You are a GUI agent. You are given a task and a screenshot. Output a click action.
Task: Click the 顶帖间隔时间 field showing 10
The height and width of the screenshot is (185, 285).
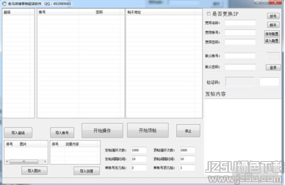[187, 159]
